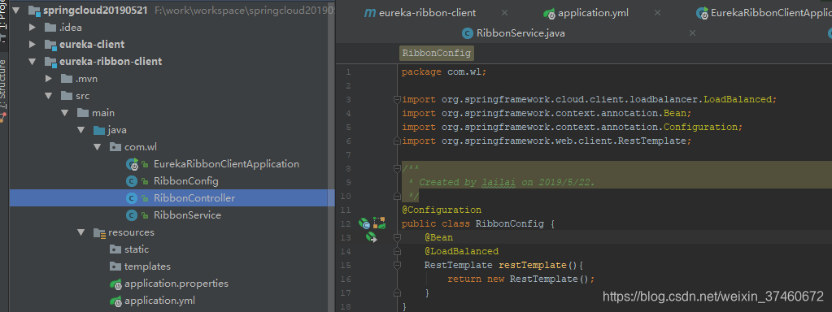
Task: Collapse the java source folder
Action: click(x=81, y=130)
